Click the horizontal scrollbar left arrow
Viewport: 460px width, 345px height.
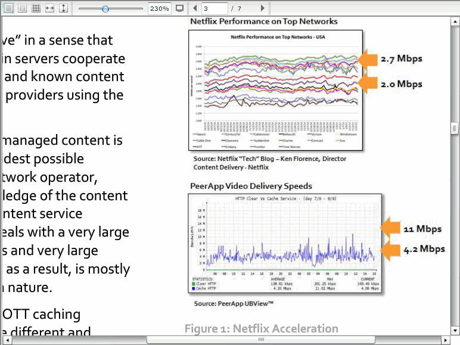point(7,340)
